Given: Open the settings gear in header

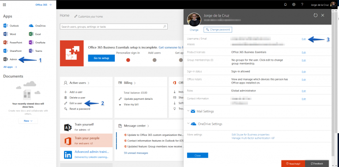Looking at the screenshot, I should click(294, 4).
